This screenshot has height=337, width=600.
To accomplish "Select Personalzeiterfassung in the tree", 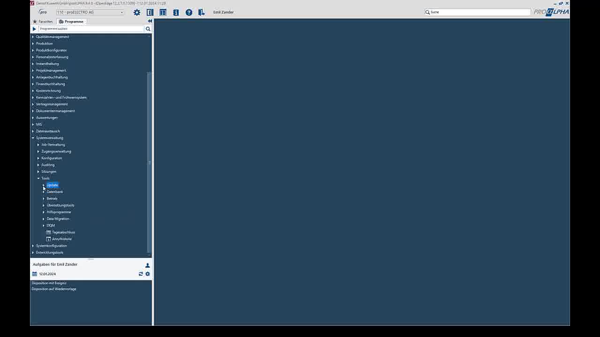I will [52, 57].
